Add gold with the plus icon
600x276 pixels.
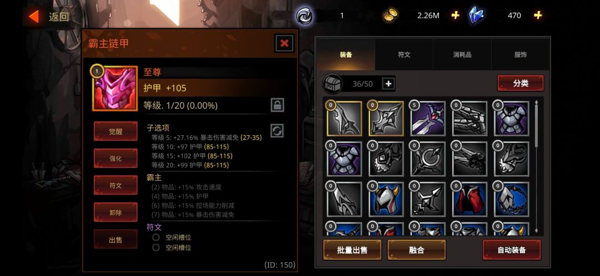click(x=455, y=16)
